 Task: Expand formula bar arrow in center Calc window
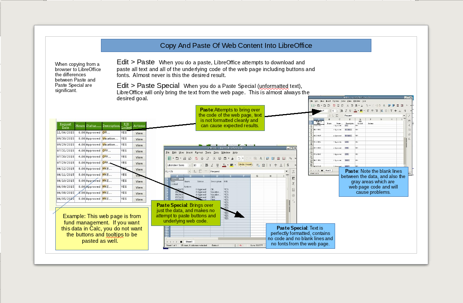287,171
